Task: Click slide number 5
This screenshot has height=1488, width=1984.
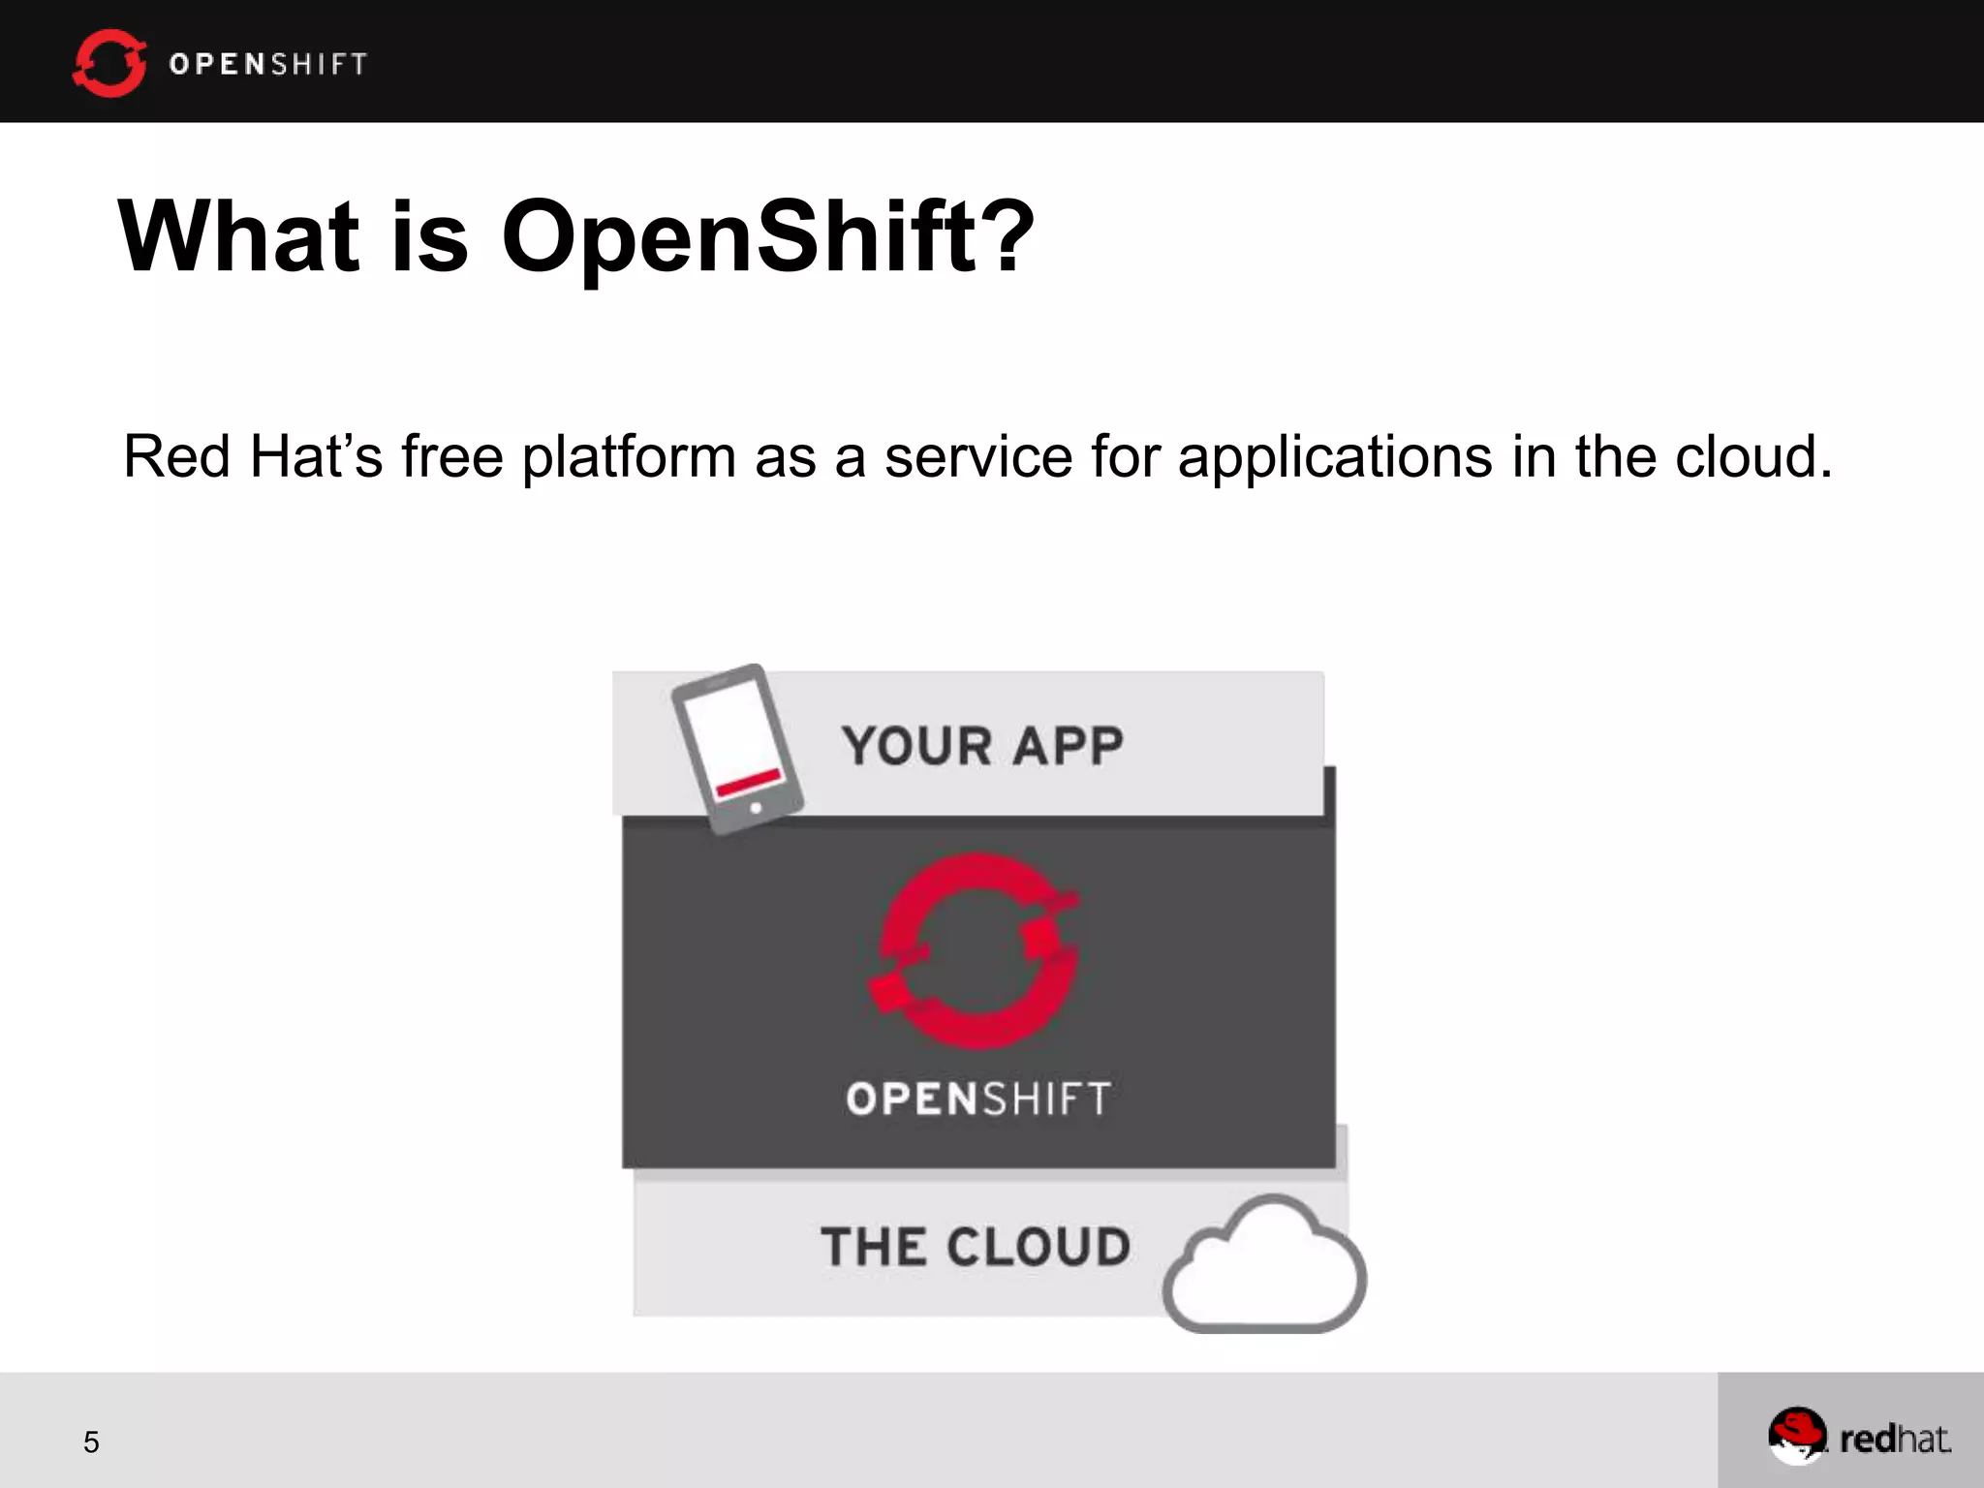Action: click(91, 1442)
